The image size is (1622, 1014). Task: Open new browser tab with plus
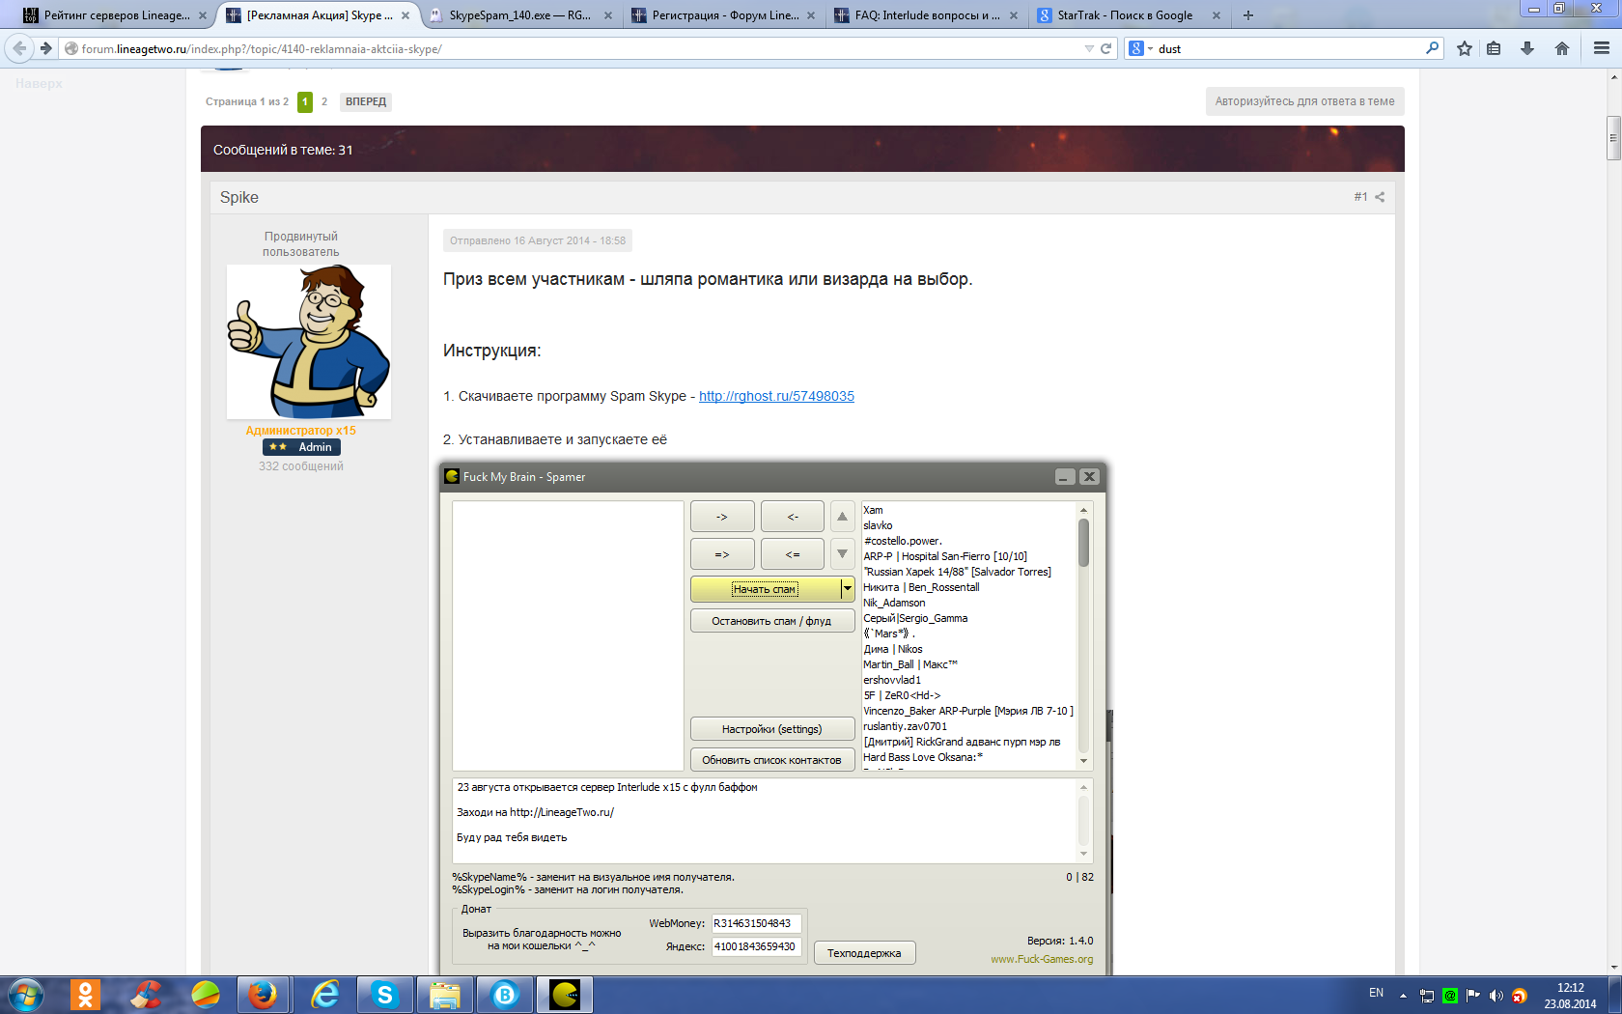1248,15
